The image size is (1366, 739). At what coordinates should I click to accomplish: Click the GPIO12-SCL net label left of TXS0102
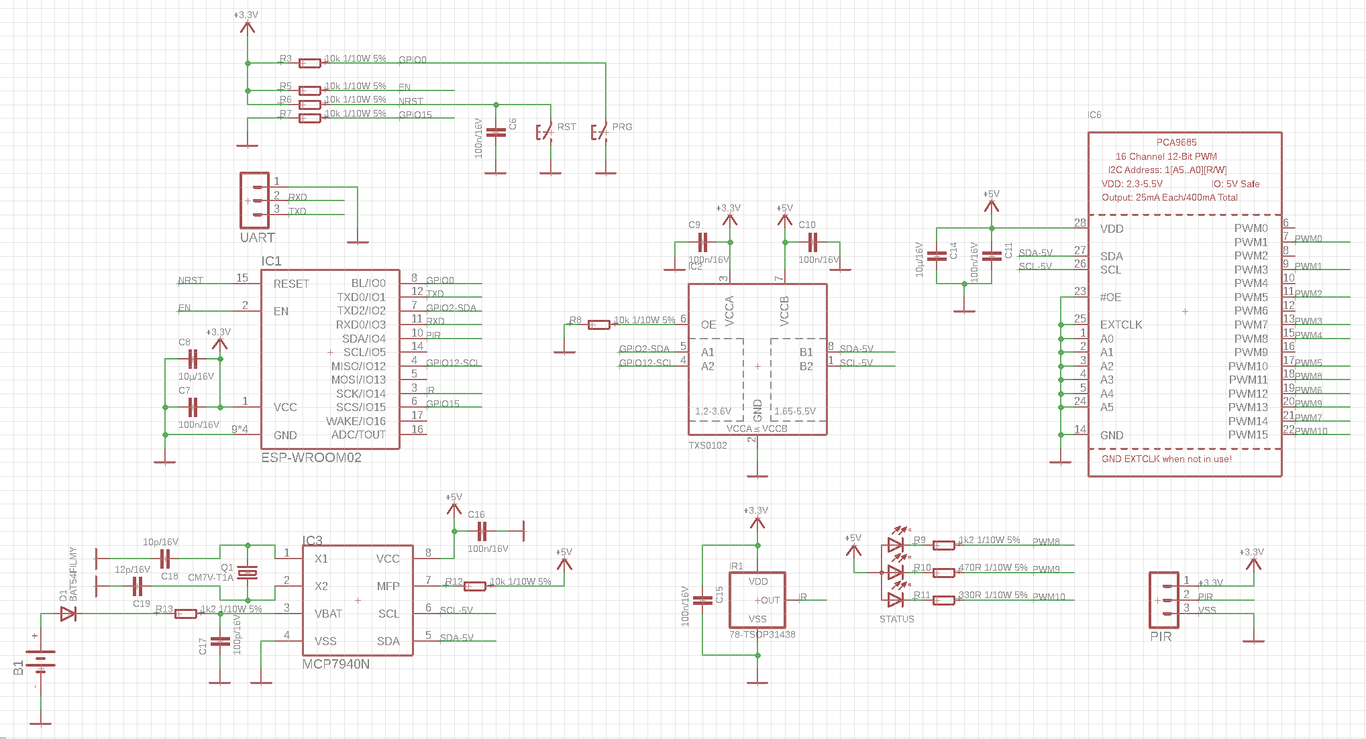645,363
